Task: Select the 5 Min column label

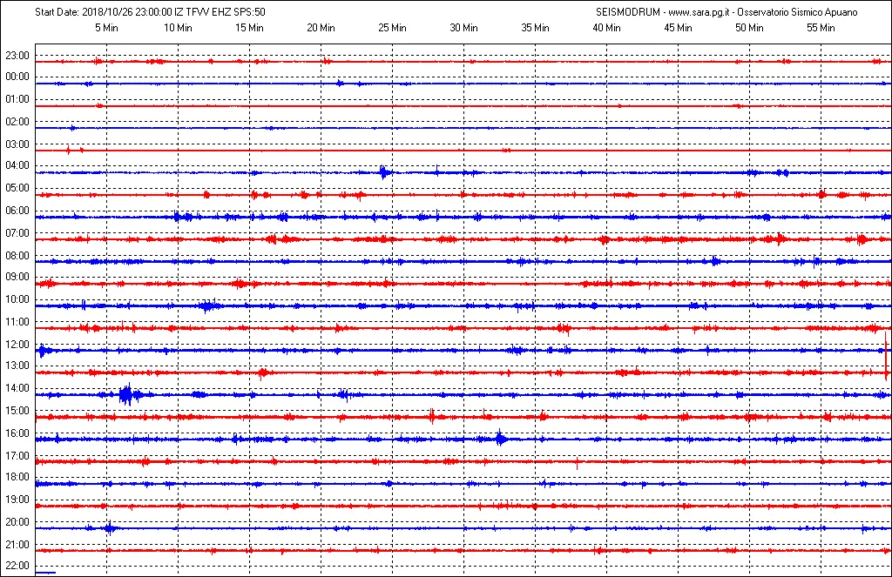Action: coord(106,28)
